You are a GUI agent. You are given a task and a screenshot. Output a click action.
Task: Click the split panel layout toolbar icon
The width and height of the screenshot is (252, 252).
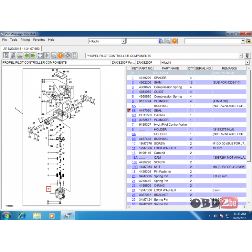(x=47, y=56)
